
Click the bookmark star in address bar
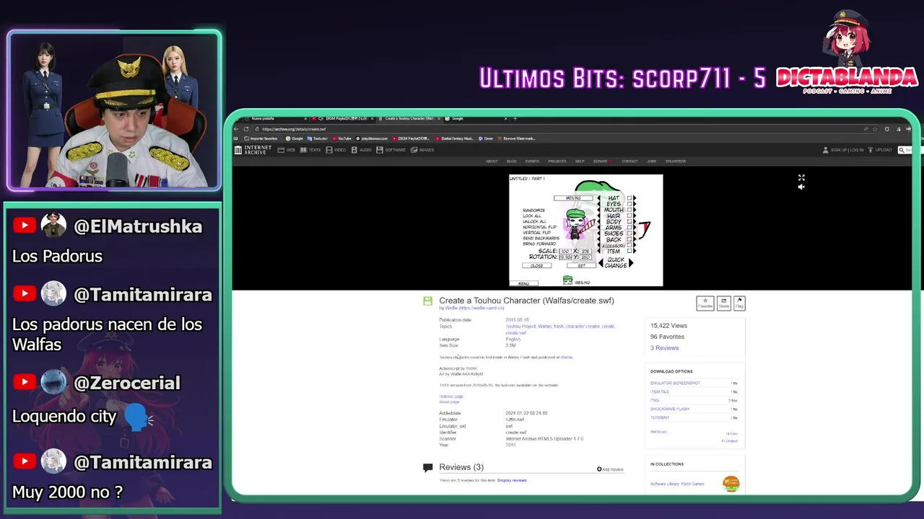pyautogui.click(x=875, y=129)
